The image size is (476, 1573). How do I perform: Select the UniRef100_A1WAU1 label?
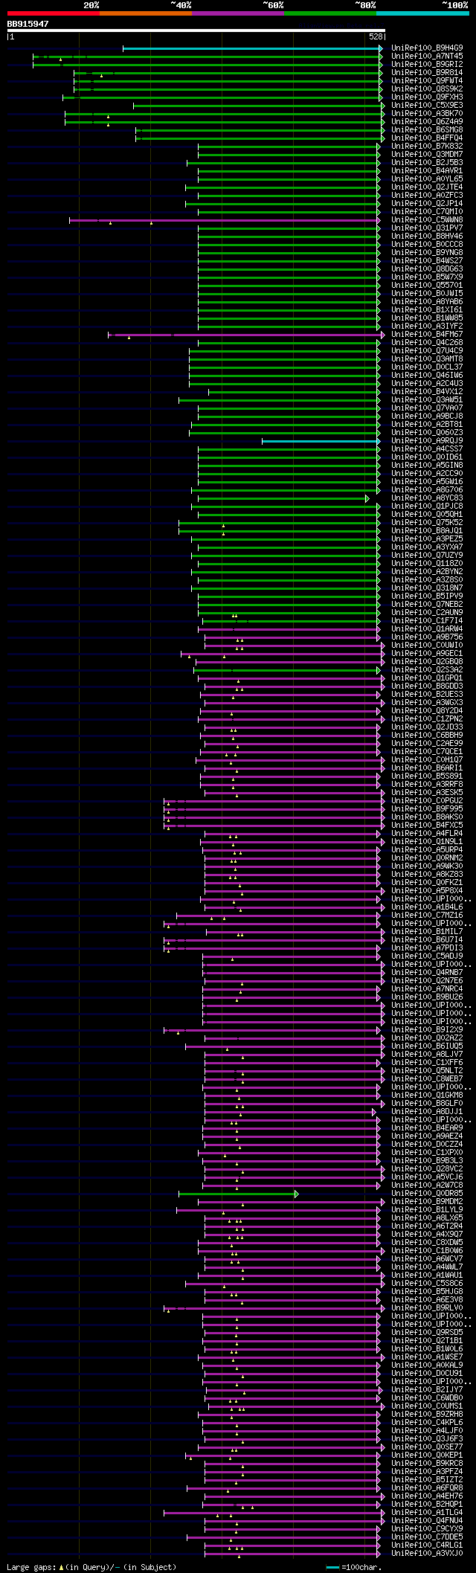point(427,1276)
